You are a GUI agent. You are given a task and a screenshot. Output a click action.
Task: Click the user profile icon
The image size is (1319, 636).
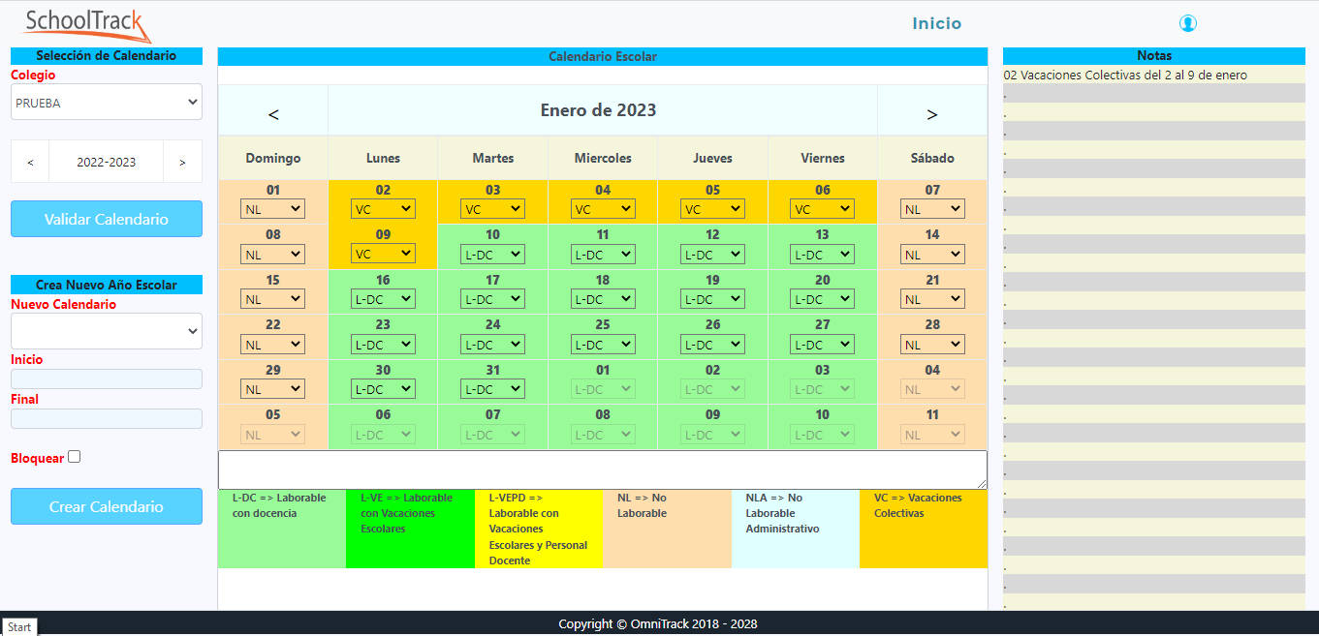click(1188, 23)
